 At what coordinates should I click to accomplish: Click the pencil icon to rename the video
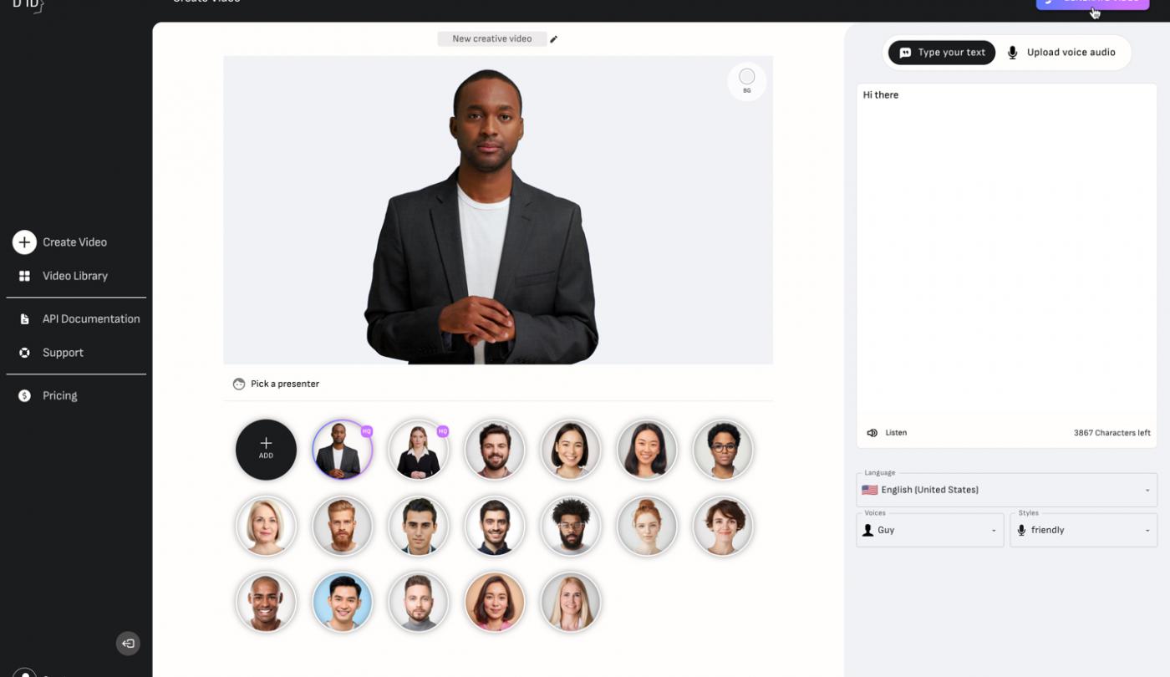click(x=553, y=39)
